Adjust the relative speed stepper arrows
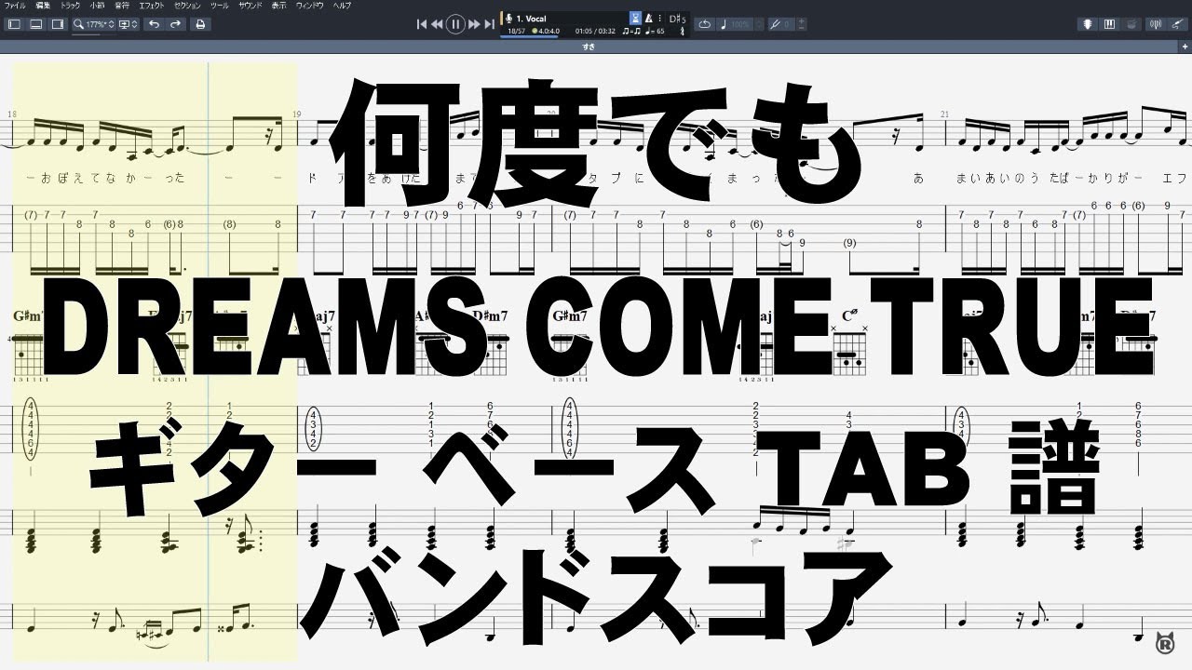The image size is (1192, 670). click(759, 24)
